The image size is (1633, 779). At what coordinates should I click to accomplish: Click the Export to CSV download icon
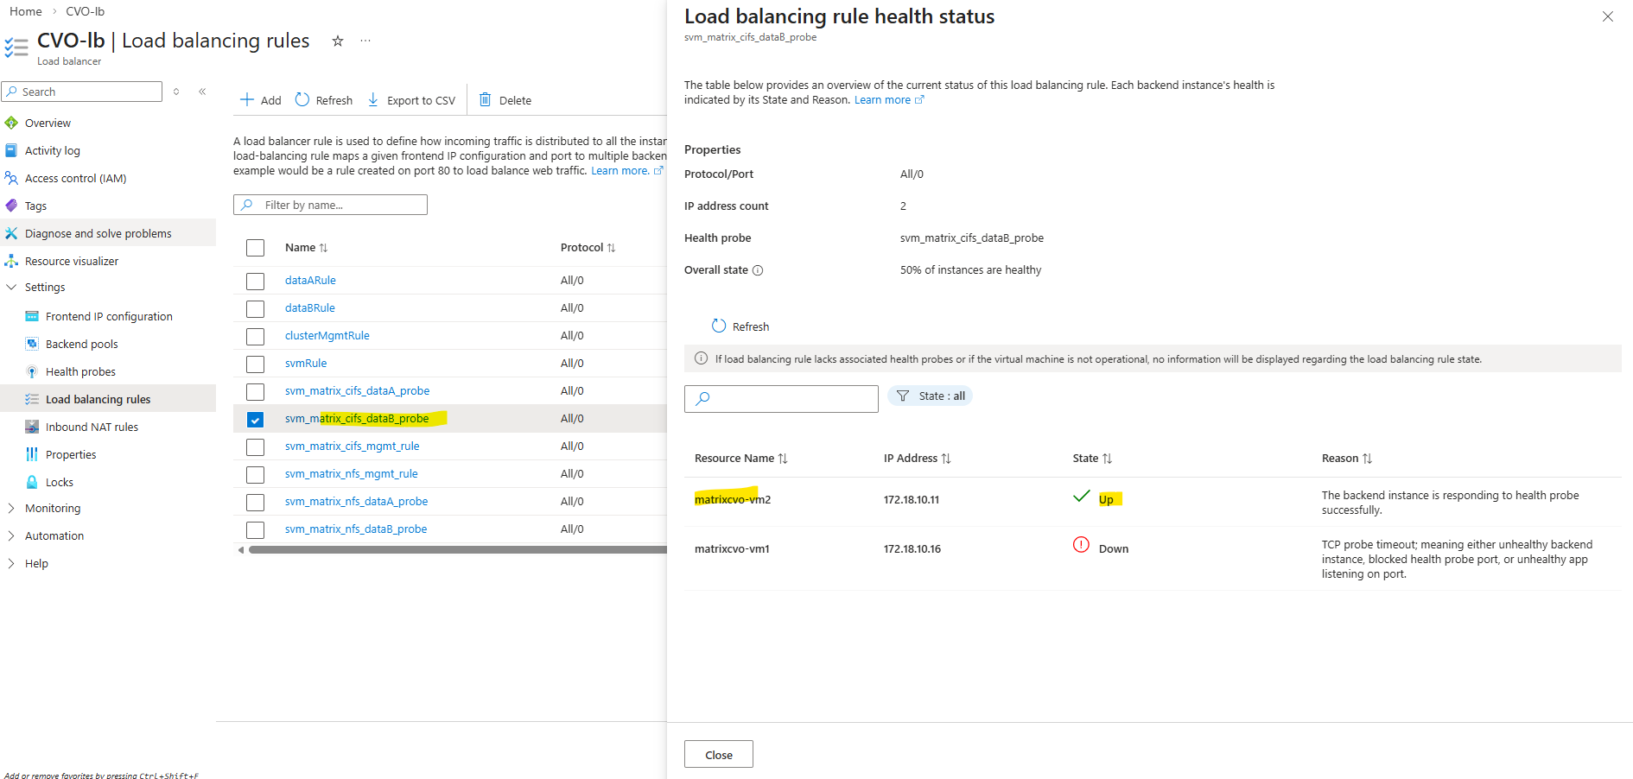[x=373, y=99]
